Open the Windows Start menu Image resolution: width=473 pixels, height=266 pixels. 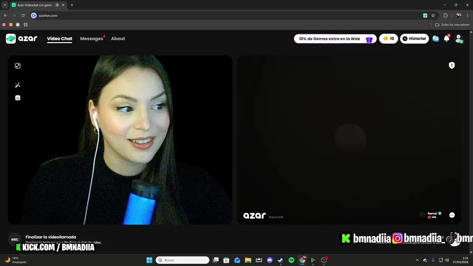149,260
